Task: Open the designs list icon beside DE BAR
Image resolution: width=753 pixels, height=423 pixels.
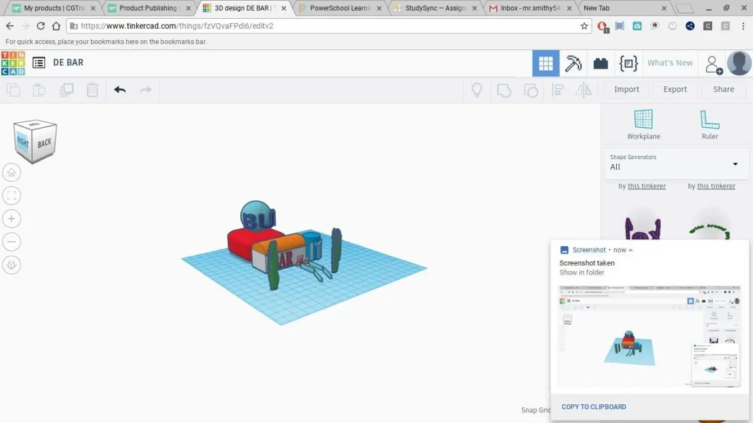Action: pyautogui.click(x=39, y=63)
